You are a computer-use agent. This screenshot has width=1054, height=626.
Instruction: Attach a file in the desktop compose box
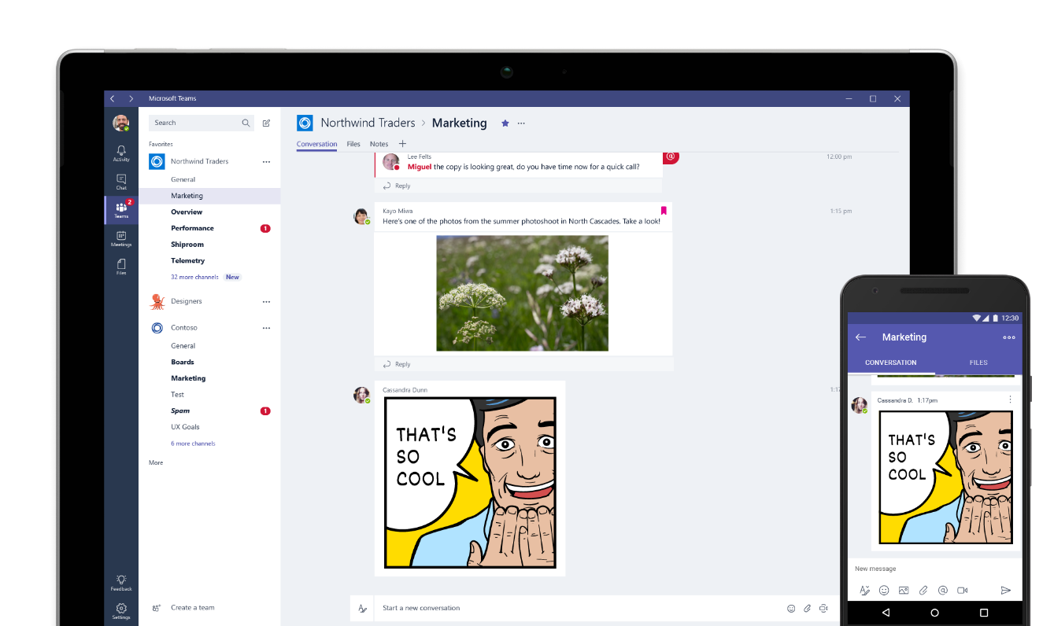808,608
